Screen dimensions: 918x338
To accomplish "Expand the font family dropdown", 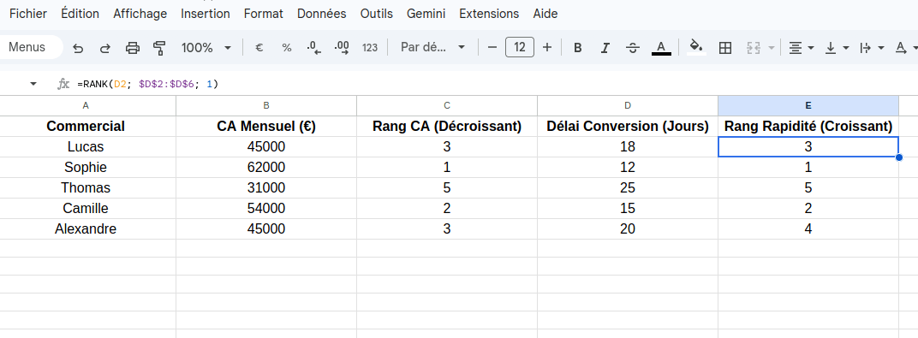I will [432, 48].
